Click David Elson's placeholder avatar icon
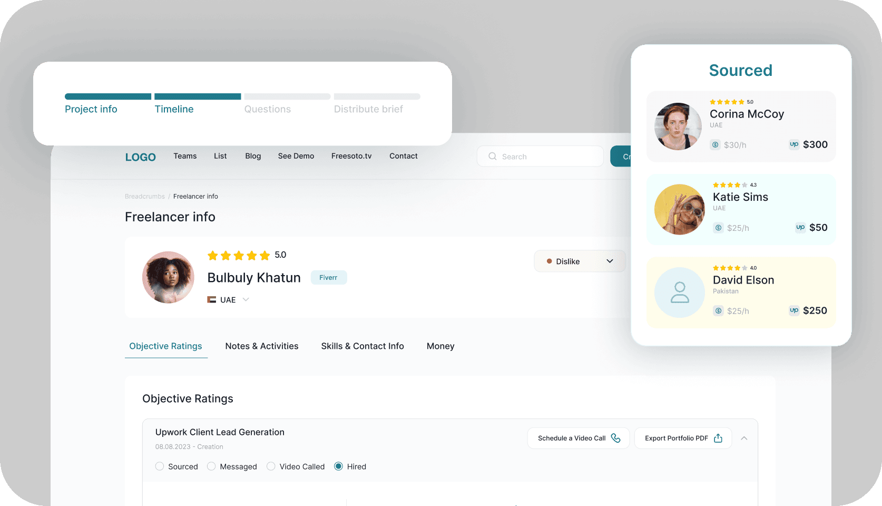This screenshot has width=882, height=506. [680, 293]
